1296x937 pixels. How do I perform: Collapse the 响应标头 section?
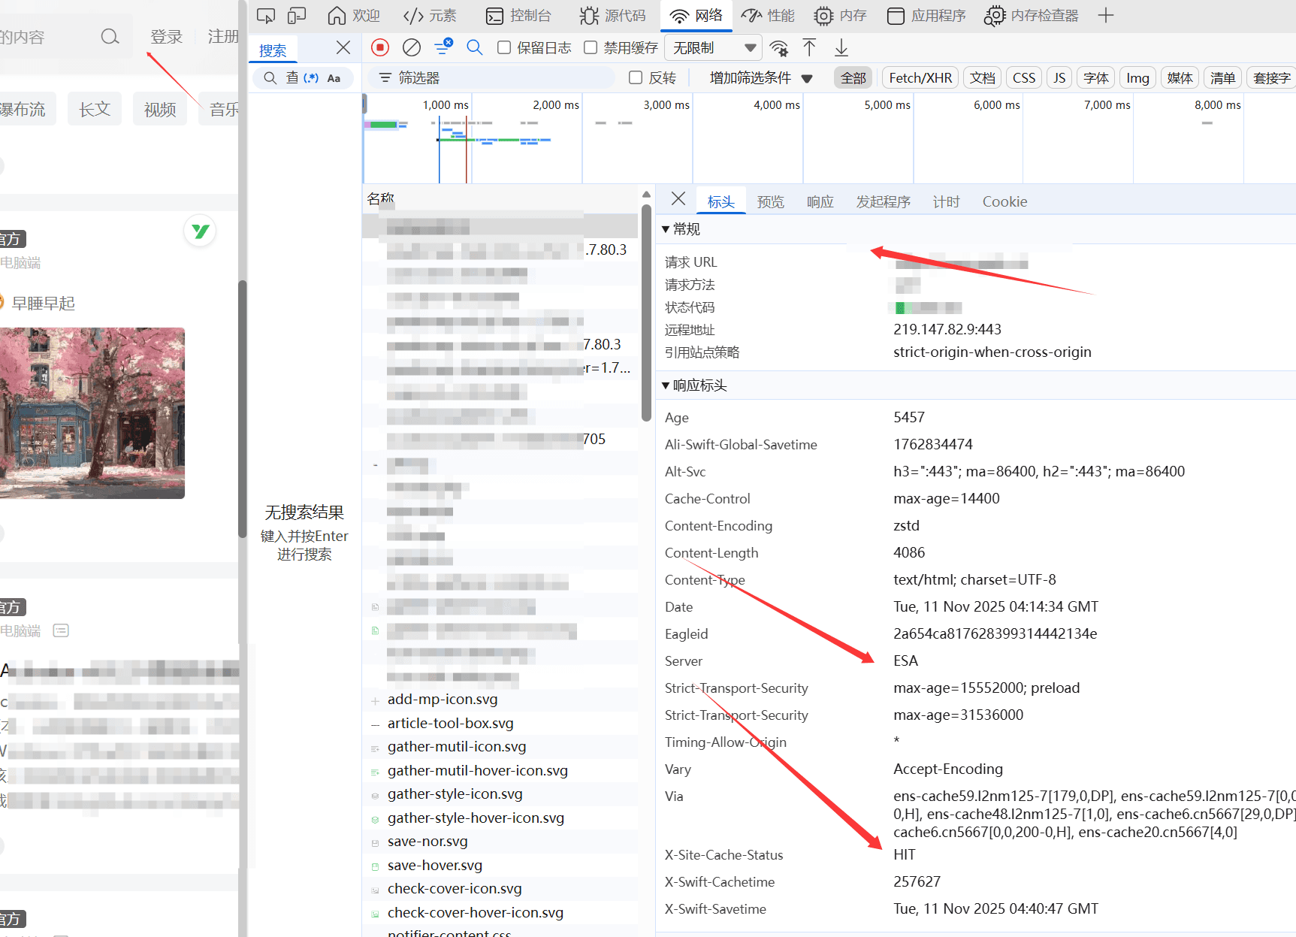pos(666,385)
